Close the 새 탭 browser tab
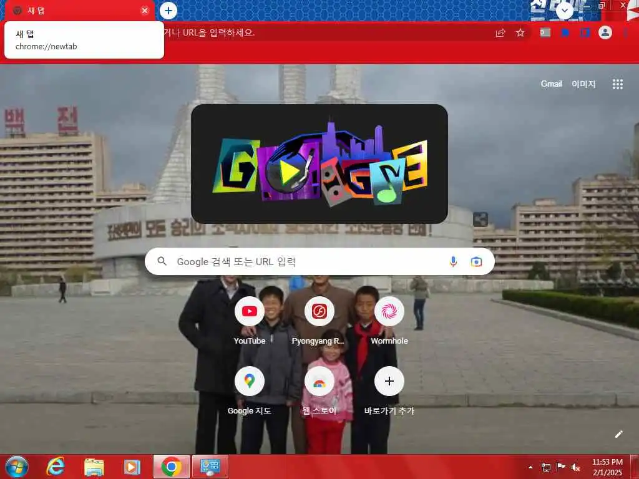 click(x=145, y=11)
